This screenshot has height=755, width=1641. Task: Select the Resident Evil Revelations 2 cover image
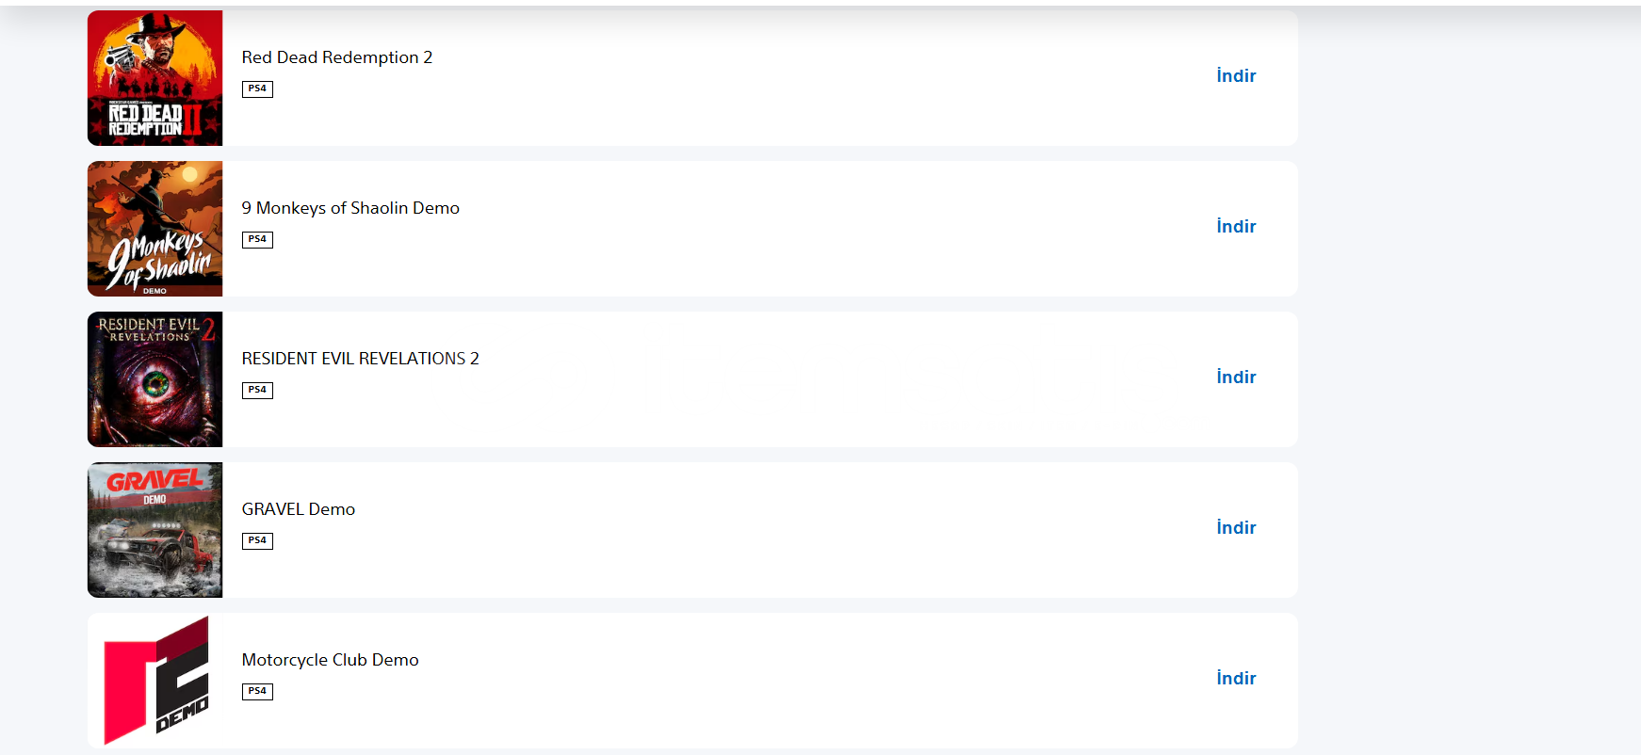pyautogui.click(x=155, y=379)
